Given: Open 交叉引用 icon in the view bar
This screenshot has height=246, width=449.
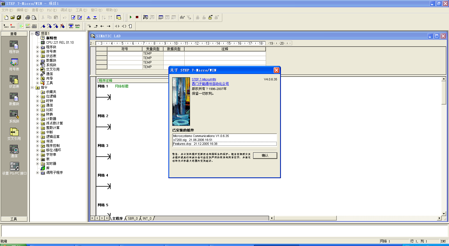Looking at the screenshot, I should click(x=14, y=134).
